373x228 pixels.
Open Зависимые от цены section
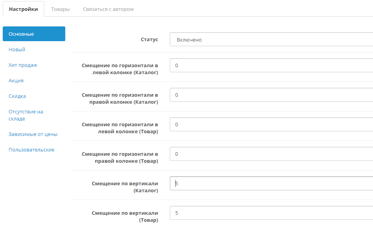coord(33,134)
